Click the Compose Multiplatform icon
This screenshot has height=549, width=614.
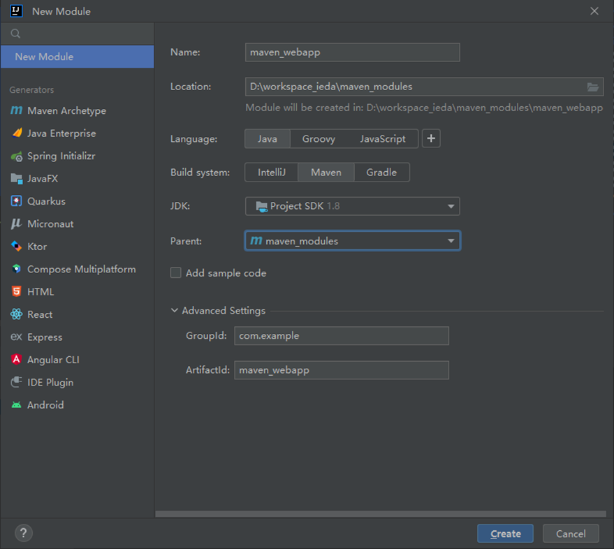click(x=17, y=269)
